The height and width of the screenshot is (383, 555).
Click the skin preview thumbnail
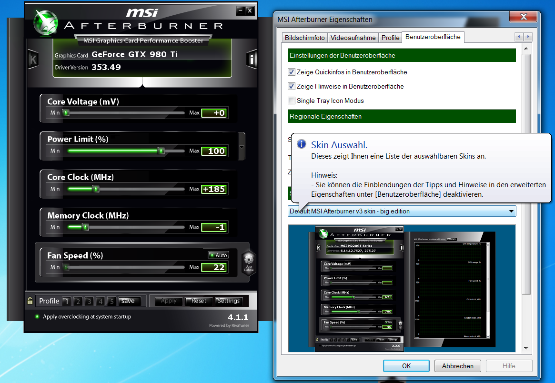402,289
